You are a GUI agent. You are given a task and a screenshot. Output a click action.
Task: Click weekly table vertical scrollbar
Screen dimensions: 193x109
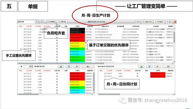(94, 82)
